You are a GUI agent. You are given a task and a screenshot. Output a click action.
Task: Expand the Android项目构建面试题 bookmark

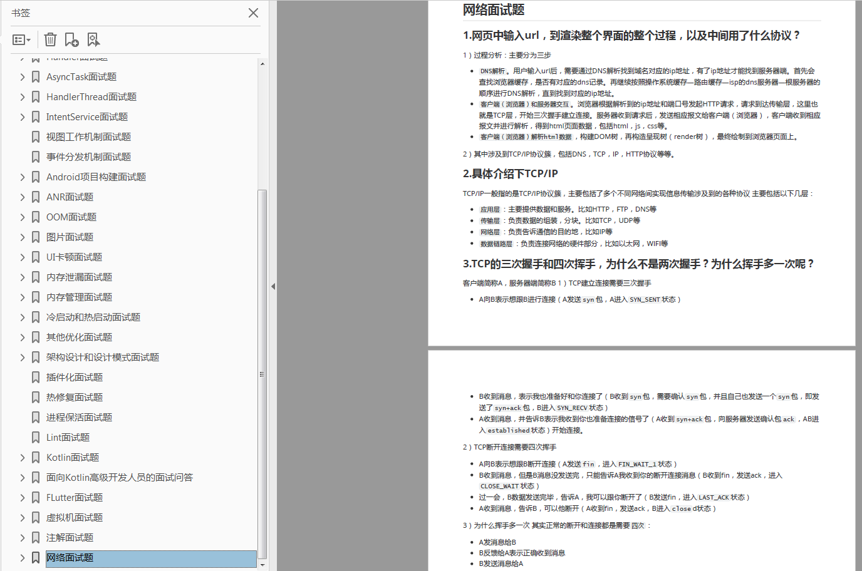22,177
